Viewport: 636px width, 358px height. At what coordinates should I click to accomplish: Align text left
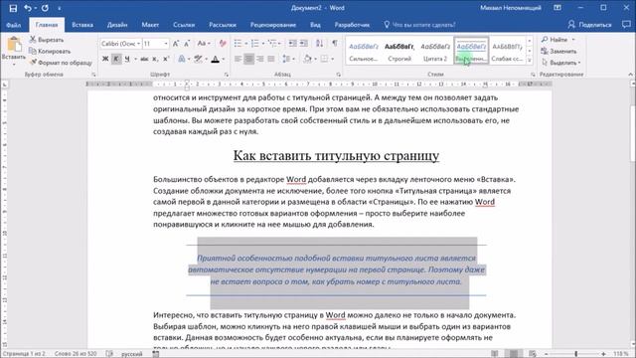pos(238,59)
